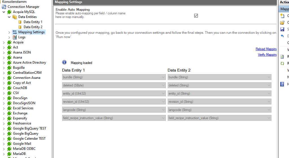Click the Mapping loaded info icon
The height and width of the screenshot is (158, 289).
(64, 63)
